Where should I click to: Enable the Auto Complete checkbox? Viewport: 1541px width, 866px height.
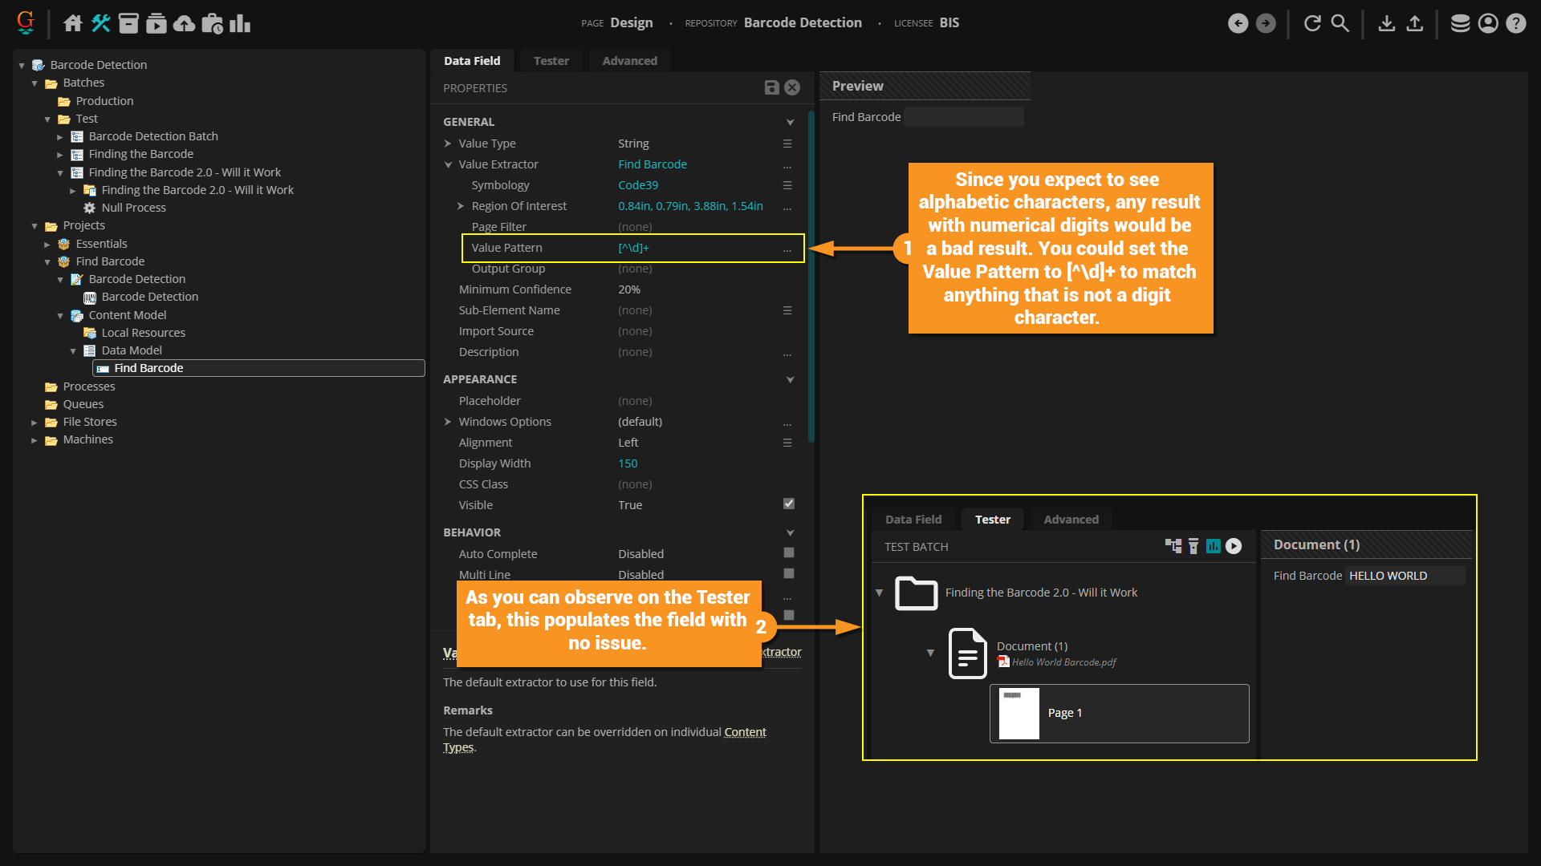[788, 552]
